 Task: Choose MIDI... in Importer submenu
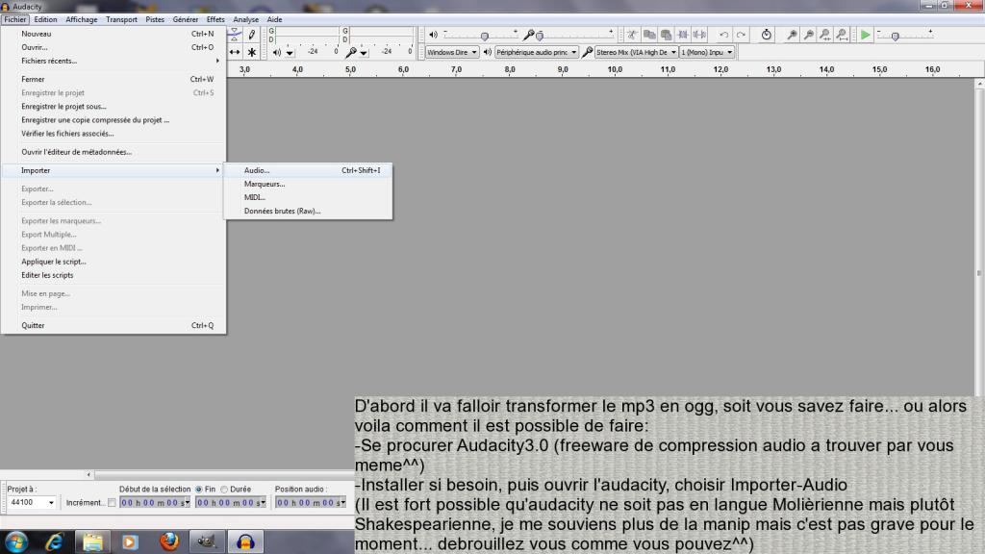pyautogui.click(x=308, y=197)
